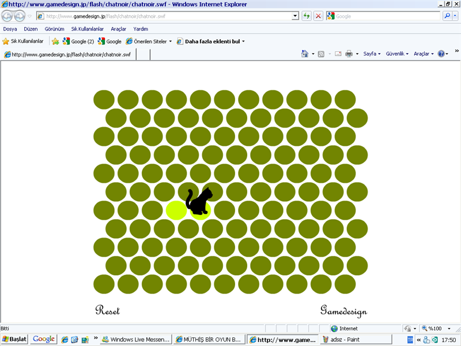Stop loading with the red X icon

(x=318, y=16)
